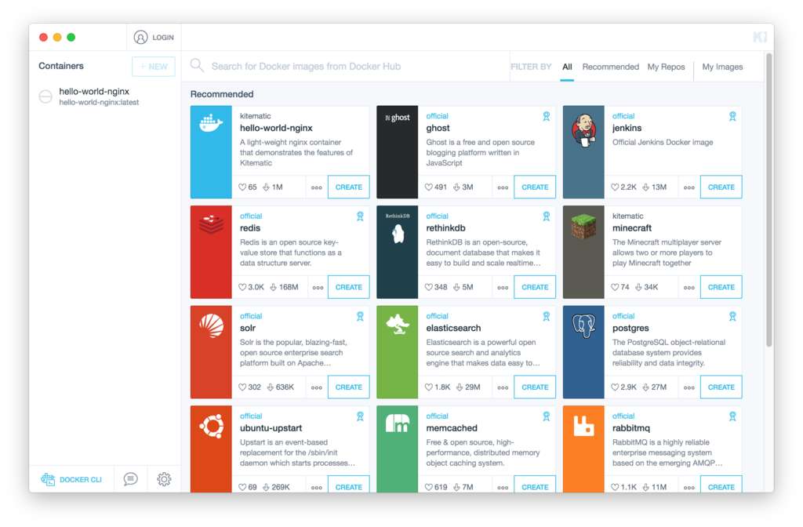Click the green macOS zoom button

coord(71,38)
